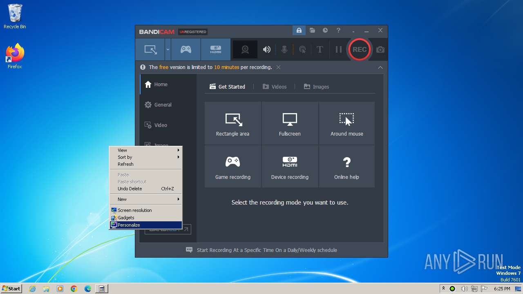Toggle speaker sound recording icon
Image resolution: width=523 pixels, height=294 pixels.
tap(267, 49)
